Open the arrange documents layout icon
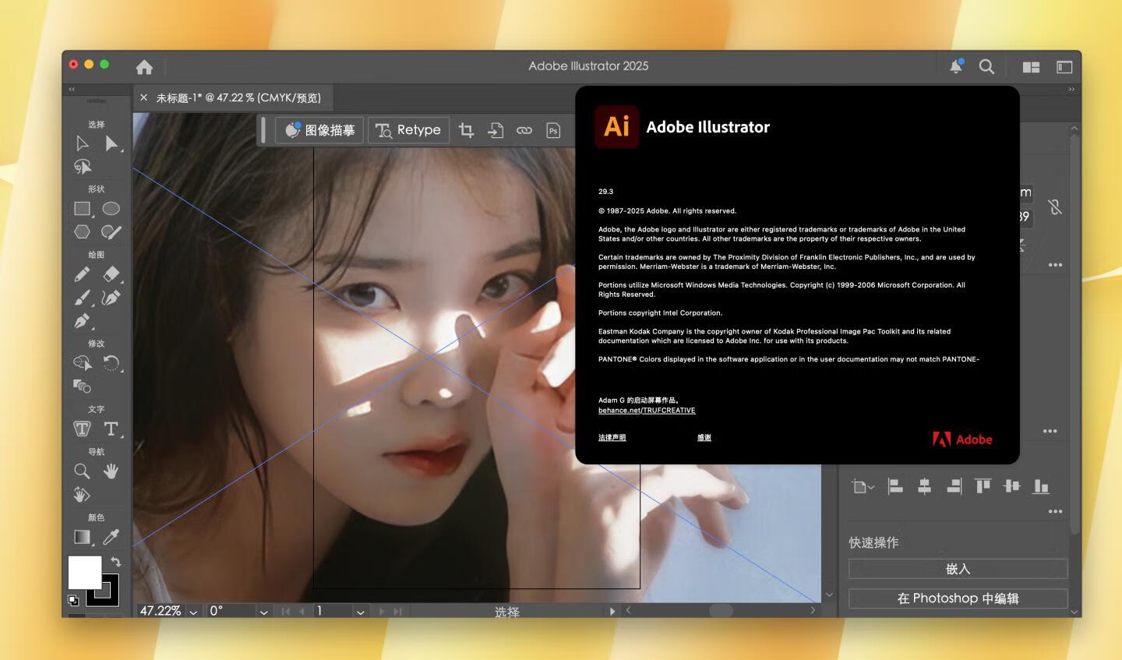Screen dimensions: 1122x660 (1031, 67)
